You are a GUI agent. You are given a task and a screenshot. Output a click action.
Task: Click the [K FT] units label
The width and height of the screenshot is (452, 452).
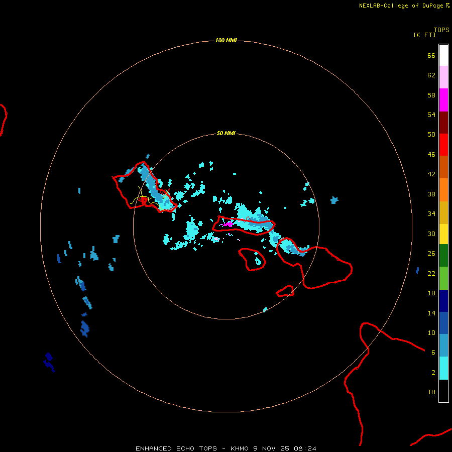pyautogui.click(x=424, y=35)
